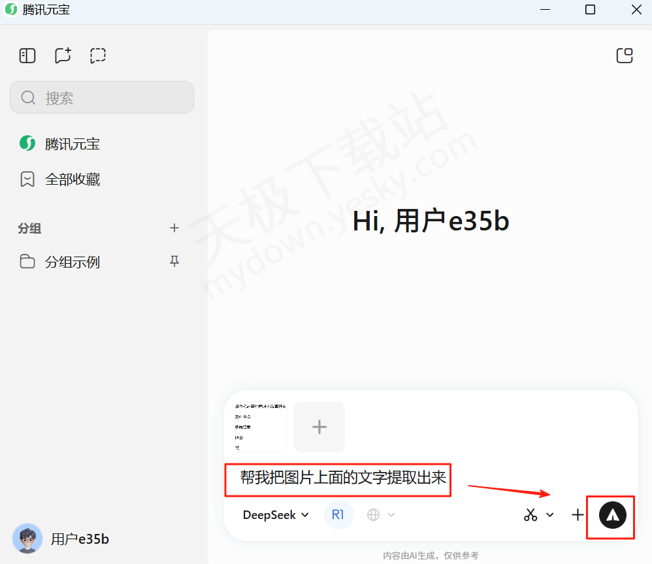The width and height of the screenshot is (652, 564).
Task: Open web search options chevron
Action: (391, 515)
